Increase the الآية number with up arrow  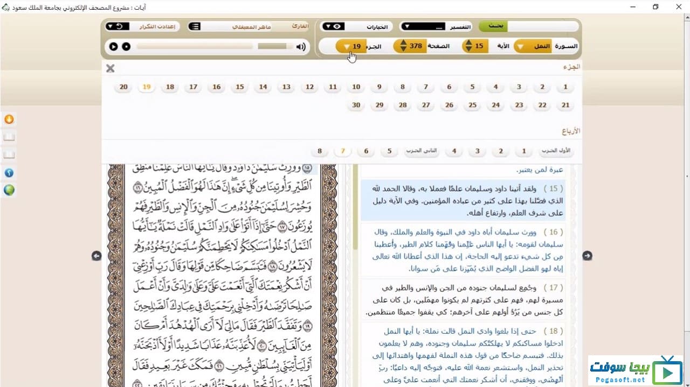468,43
